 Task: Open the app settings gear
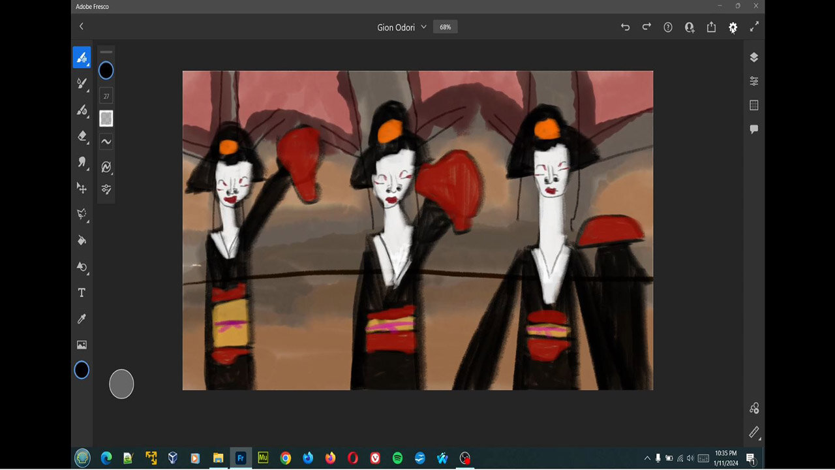(x=733, y=27)
